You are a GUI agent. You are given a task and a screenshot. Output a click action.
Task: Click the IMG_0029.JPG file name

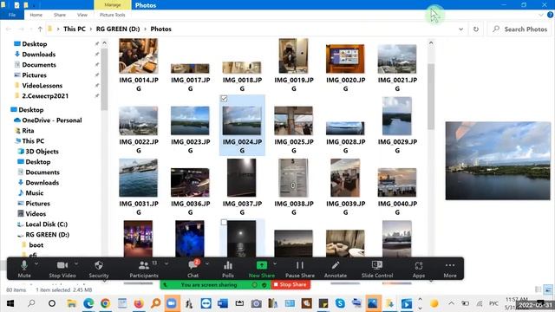pyautogui.click(x=397, y=146)
